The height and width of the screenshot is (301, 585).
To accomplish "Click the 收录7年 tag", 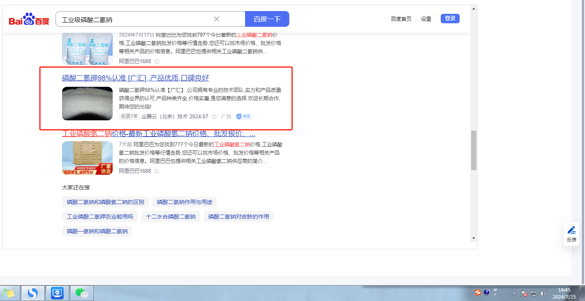I will (x=129, y=116).
